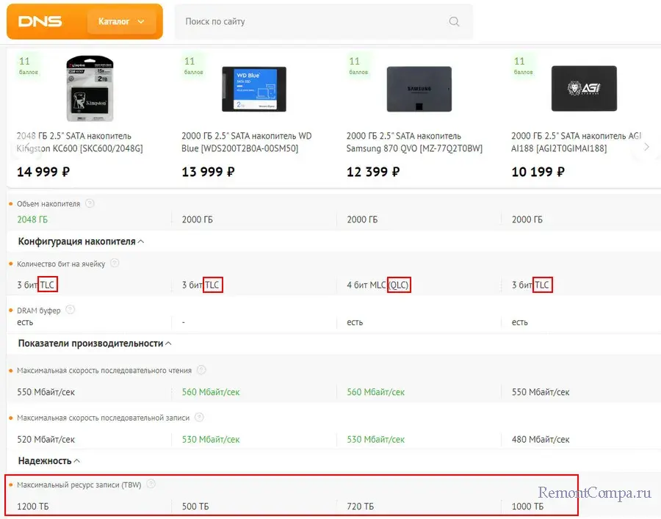Open help icon for Количество бит на ячейку
This screenshot has width=661, height=519.
coord(115,263)
